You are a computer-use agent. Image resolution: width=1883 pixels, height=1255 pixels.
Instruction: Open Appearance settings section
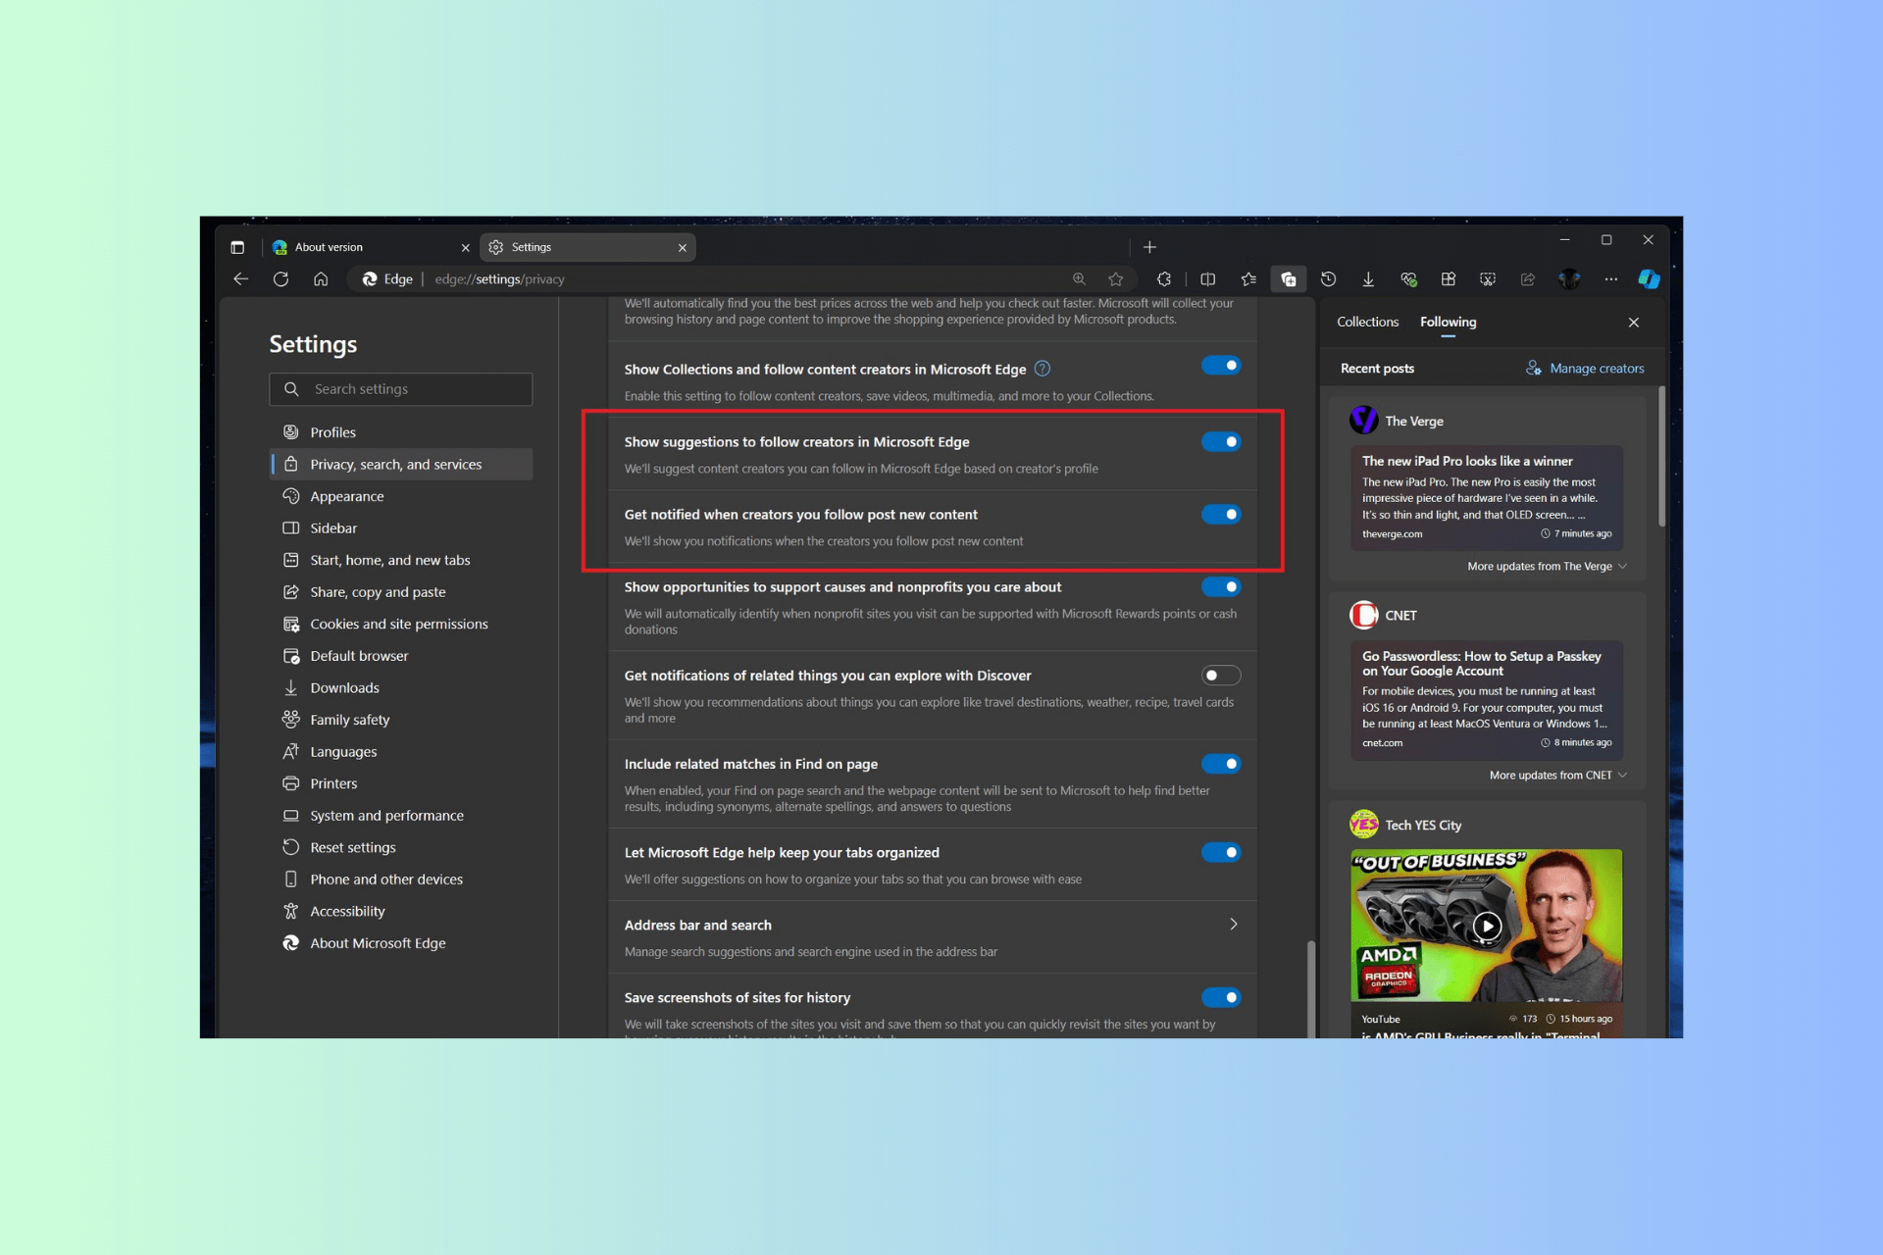[401, 496]
